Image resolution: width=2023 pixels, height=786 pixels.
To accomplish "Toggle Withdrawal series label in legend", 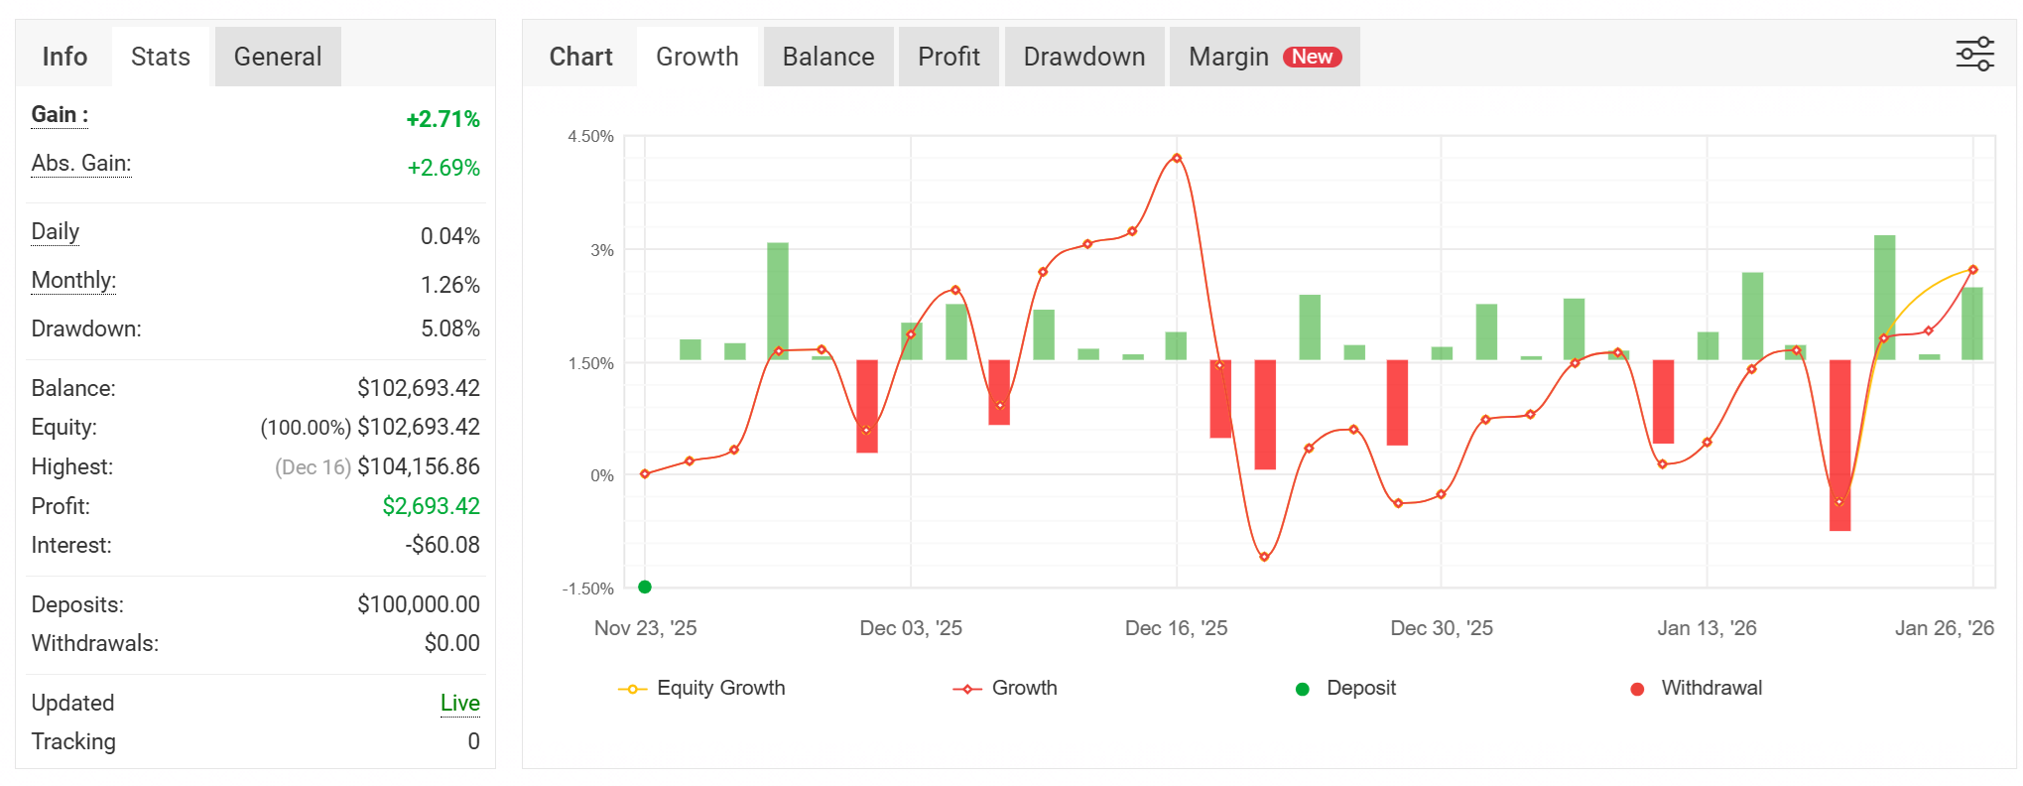I will [1711, 688].
